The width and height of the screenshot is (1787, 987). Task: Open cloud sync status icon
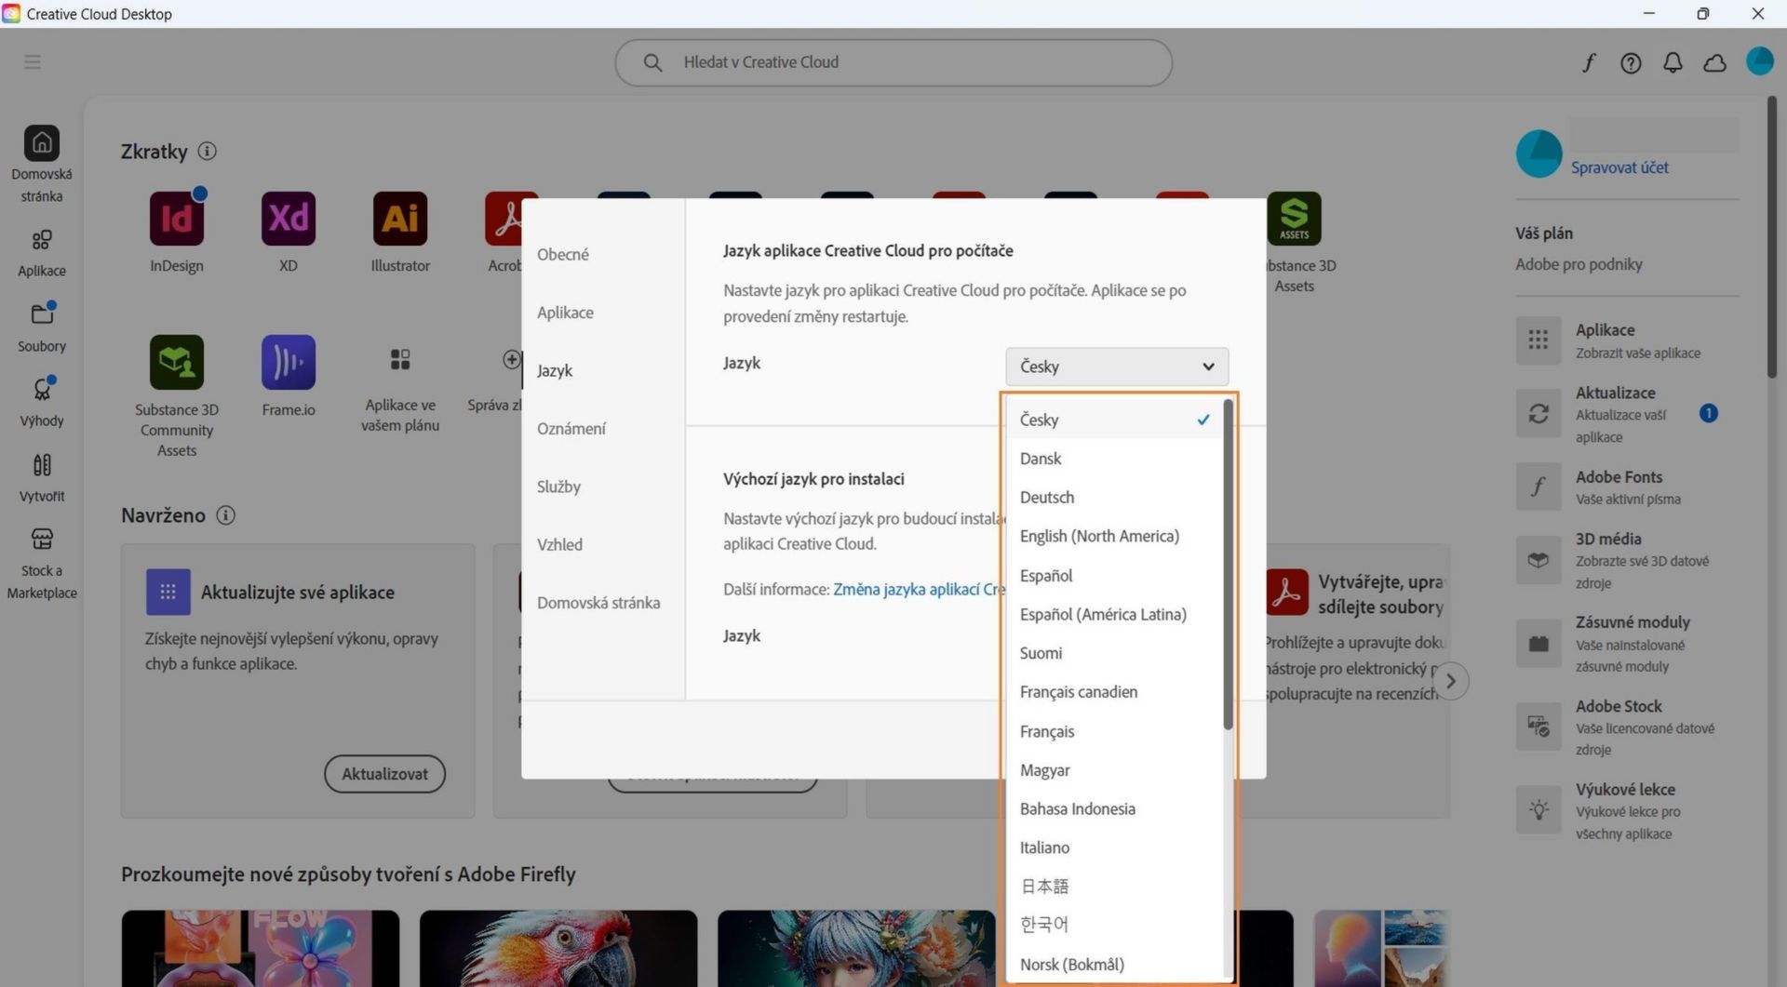tap(1714, 62)
